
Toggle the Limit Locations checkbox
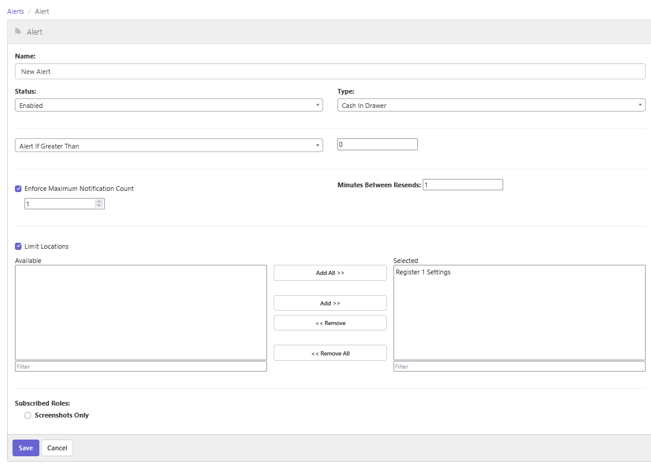pyautogui.click(x=18, y=246)
